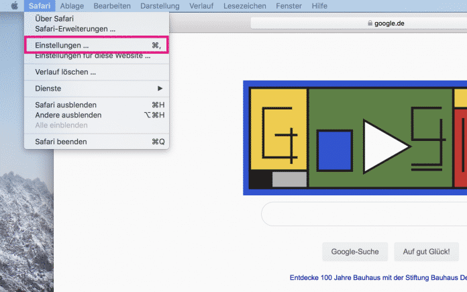Close the open Safari menu via its title

tap(39, 6)
